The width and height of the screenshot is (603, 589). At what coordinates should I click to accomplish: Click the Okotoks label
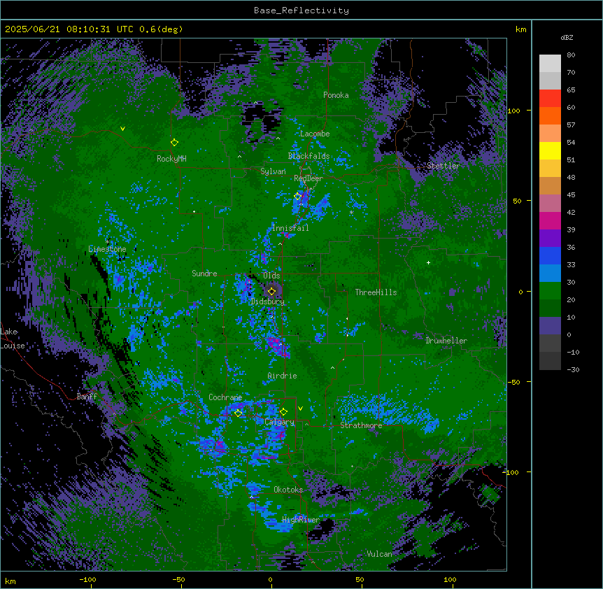(x=288, y=490)
